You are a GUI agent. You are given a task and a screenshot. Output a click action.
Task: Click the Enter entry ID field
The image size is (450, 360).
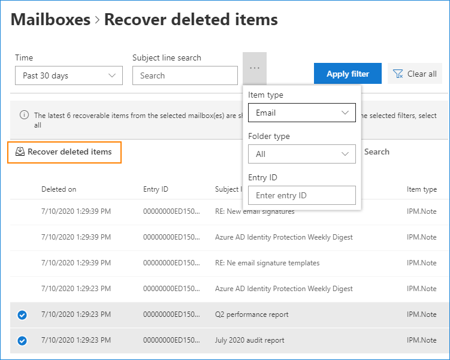point(302,195)
